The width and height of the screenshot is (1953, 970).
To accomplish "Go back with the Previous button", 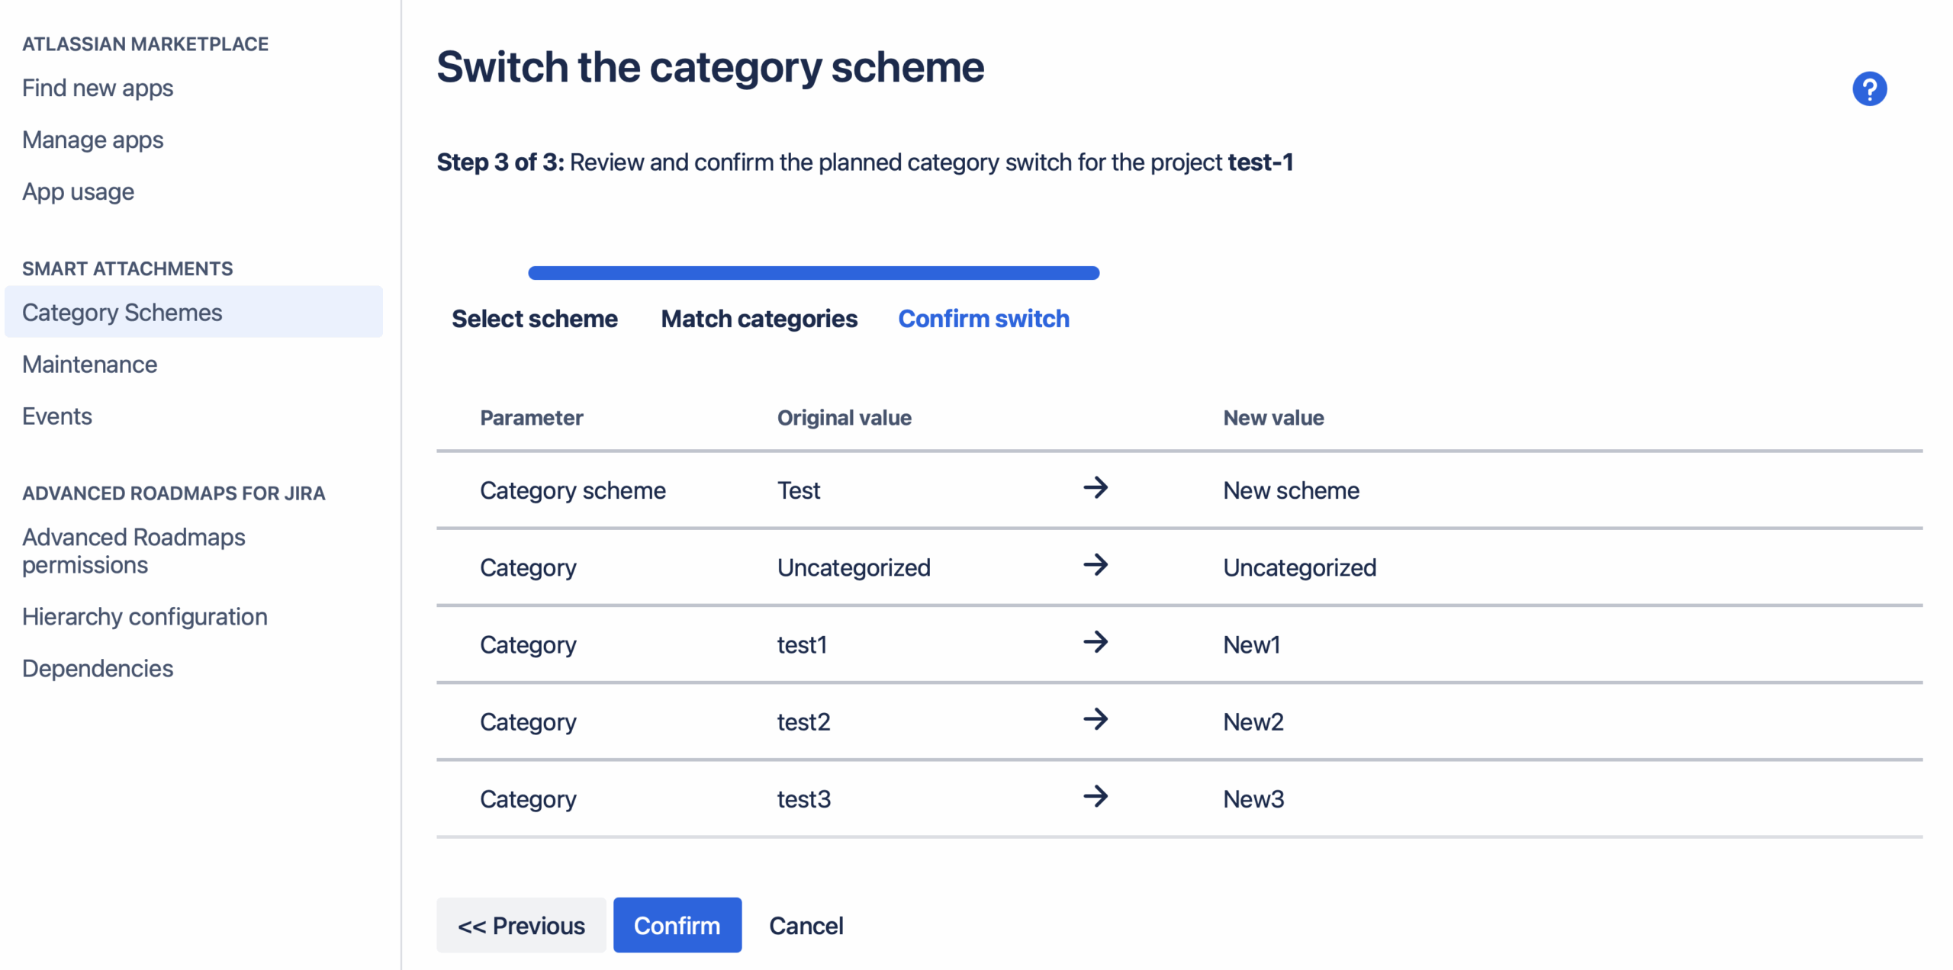I will pos(521,925).
